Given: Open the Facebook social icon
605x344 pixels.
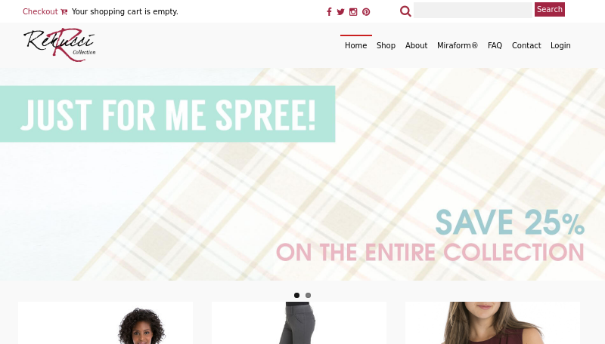Looking at the screenshot, I should pos(329,12).
